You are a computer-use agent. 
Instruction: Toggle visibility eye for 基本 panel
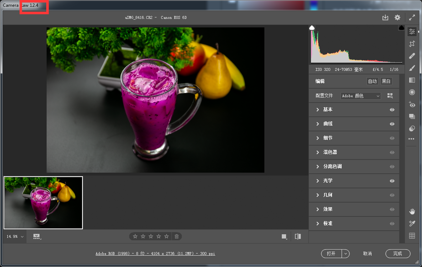[392, 110]
